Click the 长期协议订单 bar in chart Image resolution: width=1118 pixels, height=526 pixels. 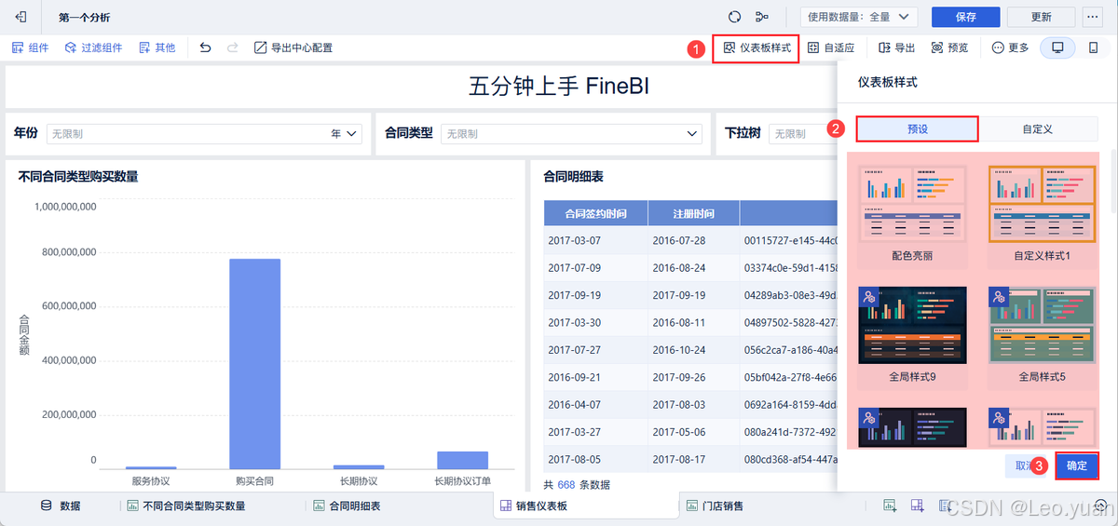tap(462, 460)
